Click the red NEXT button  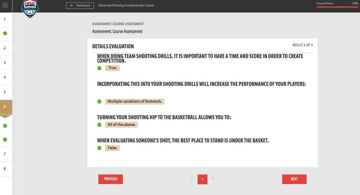[x=294, y=179]
